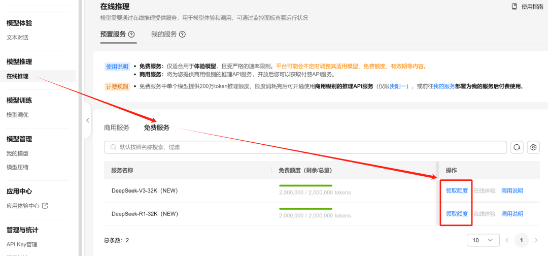Click the search box for service names
This screenshot has height=256, width=548.
[305, 148]
